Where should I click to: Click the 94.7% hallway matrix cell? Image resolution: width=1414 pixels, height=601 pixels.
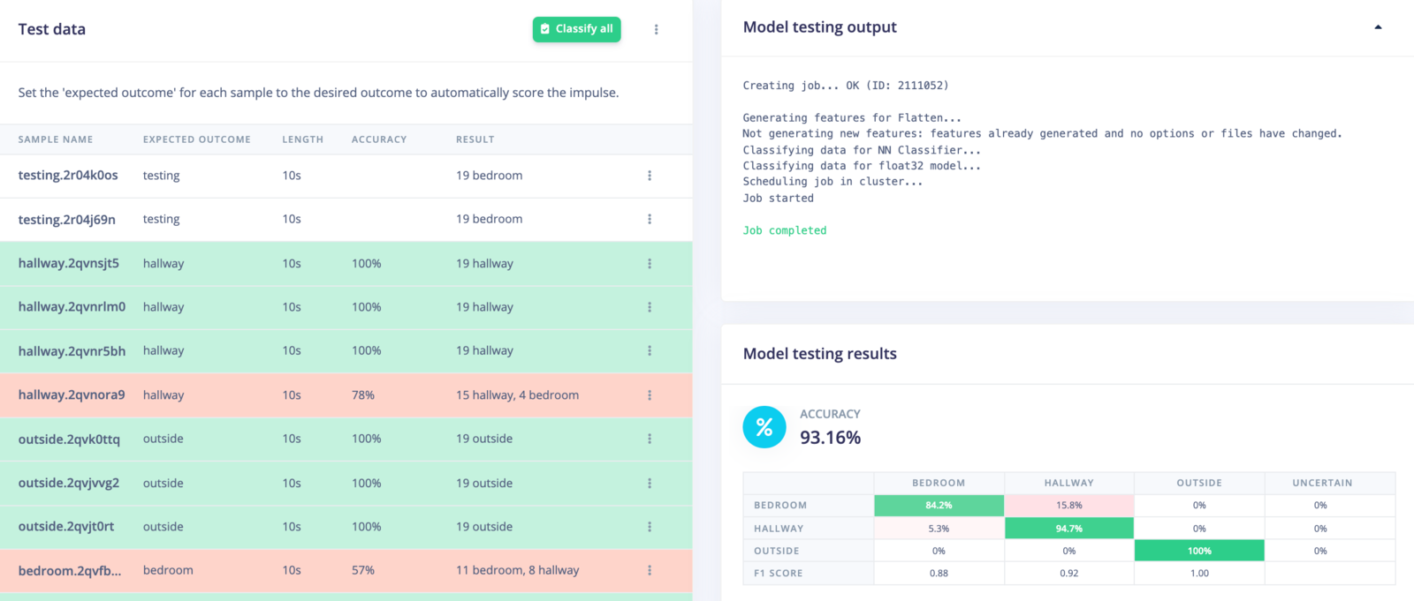1069,529
